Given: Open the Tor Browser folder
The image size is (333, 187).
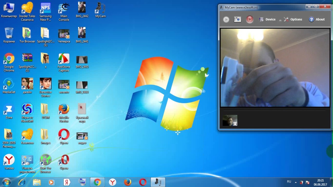Looking at the screenshot, I should pyautogui.click(x=27, y=35).
